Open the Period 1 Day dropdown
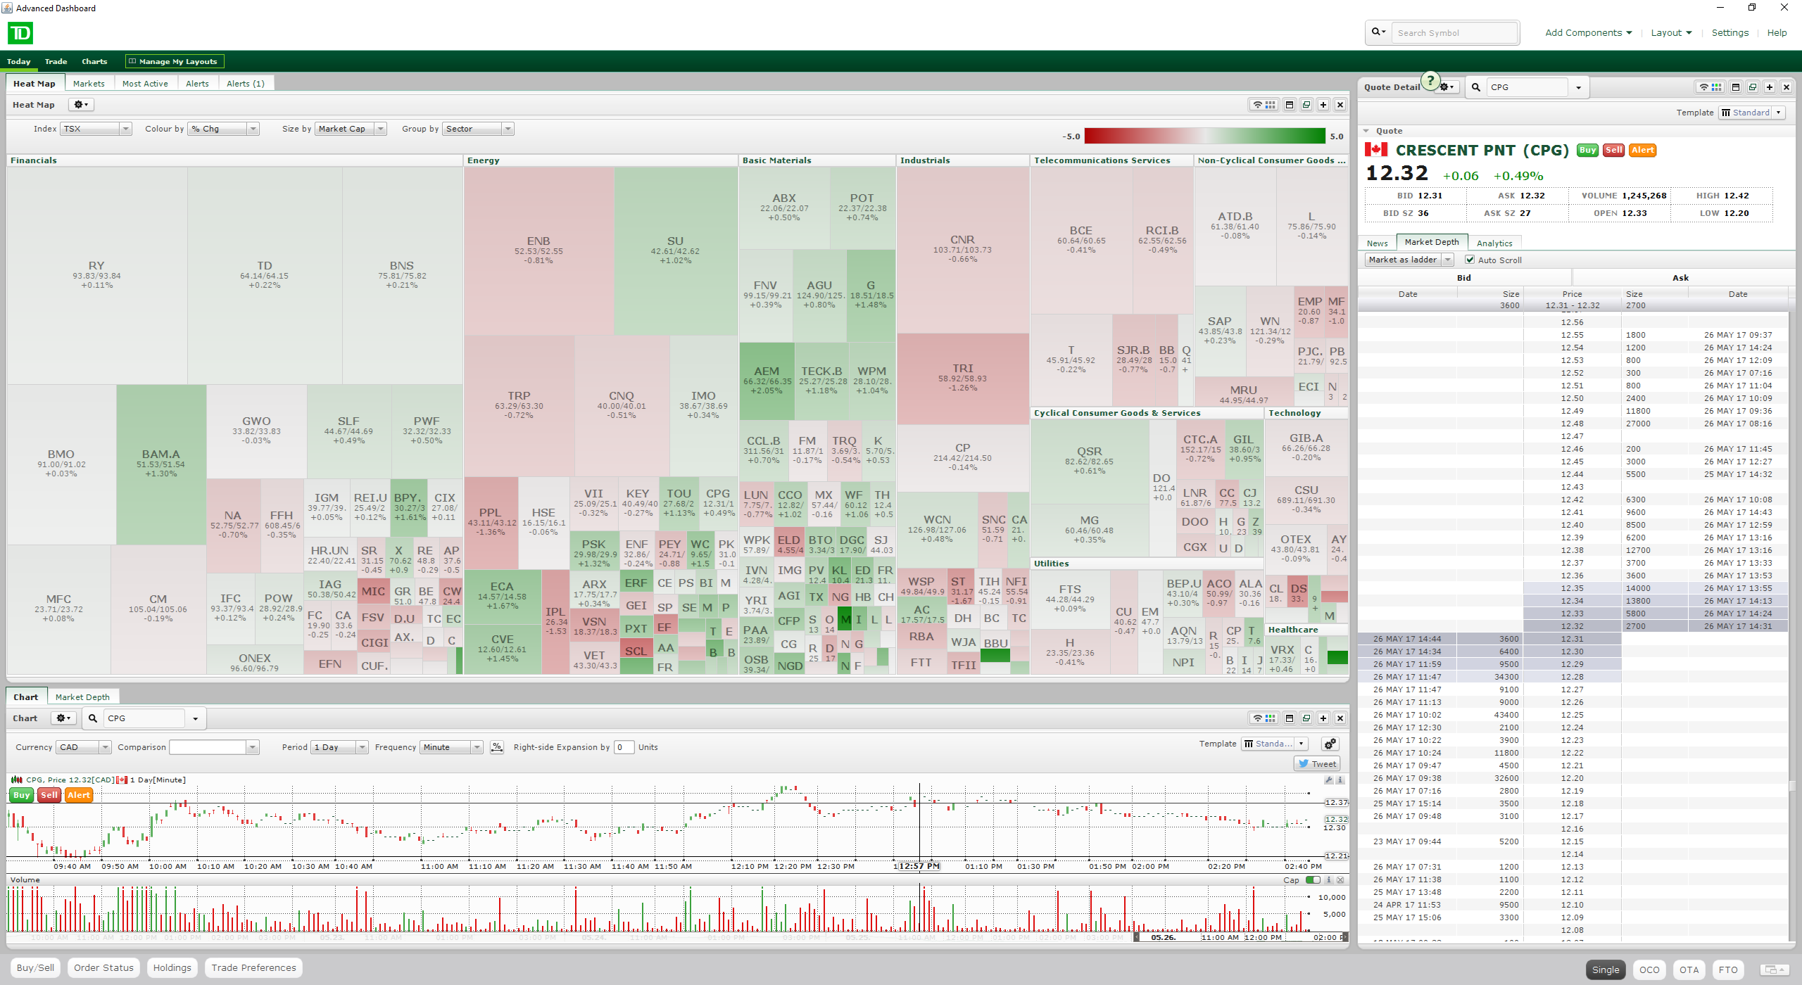 [340, 747]
